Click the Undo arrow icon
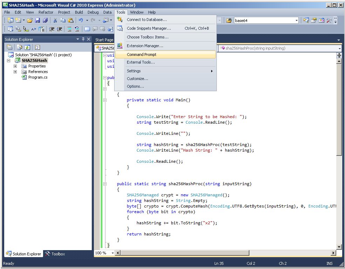The height and width of the screenshot is (269, 345). (x=81, y=21)
